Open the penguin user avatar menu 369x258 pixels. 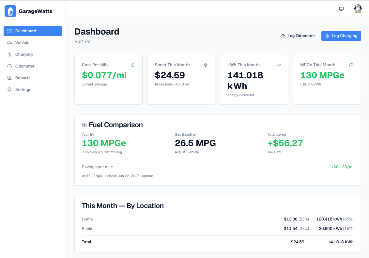[x=358, y=9]
